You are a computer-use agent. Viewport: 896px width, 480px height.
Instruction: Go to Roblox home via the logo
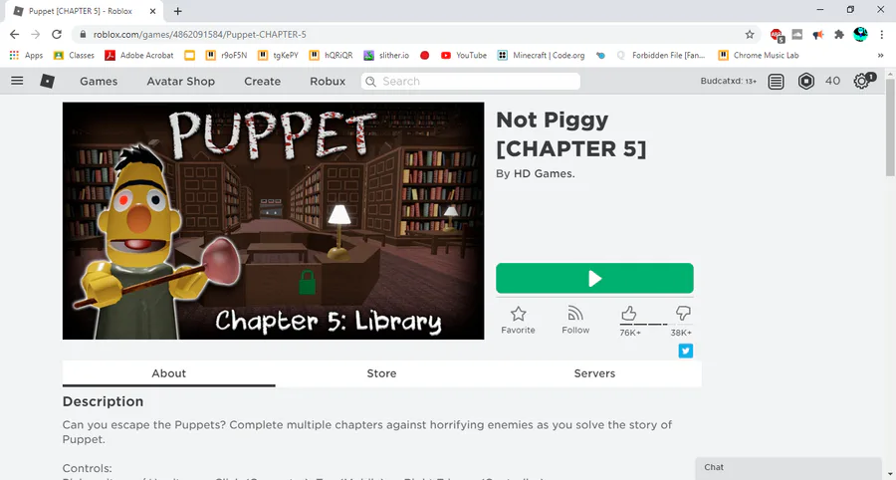pos(48,81)
